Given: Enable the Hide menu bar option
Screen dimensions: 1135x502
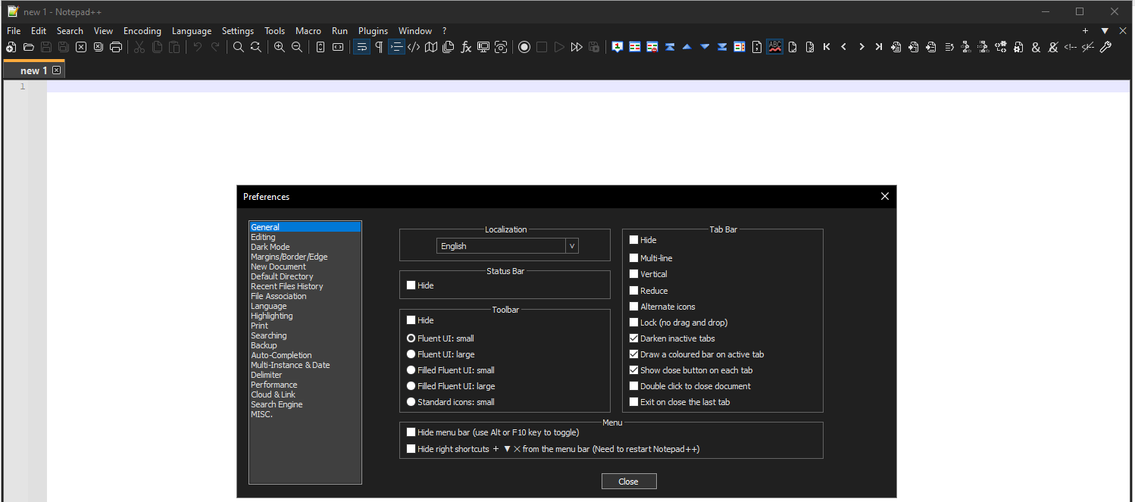Looking at the screenshot, I should pyautogui.click(x=411, y=432).
